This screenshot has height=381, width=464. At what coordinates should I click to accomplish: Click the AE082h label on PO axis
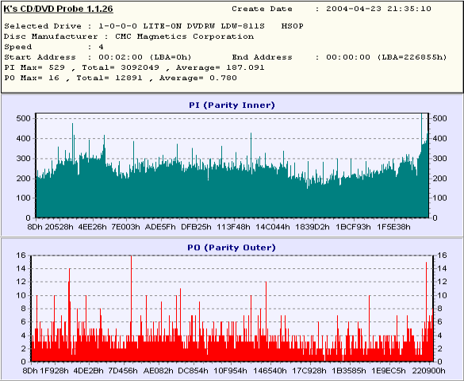[159, 371]
